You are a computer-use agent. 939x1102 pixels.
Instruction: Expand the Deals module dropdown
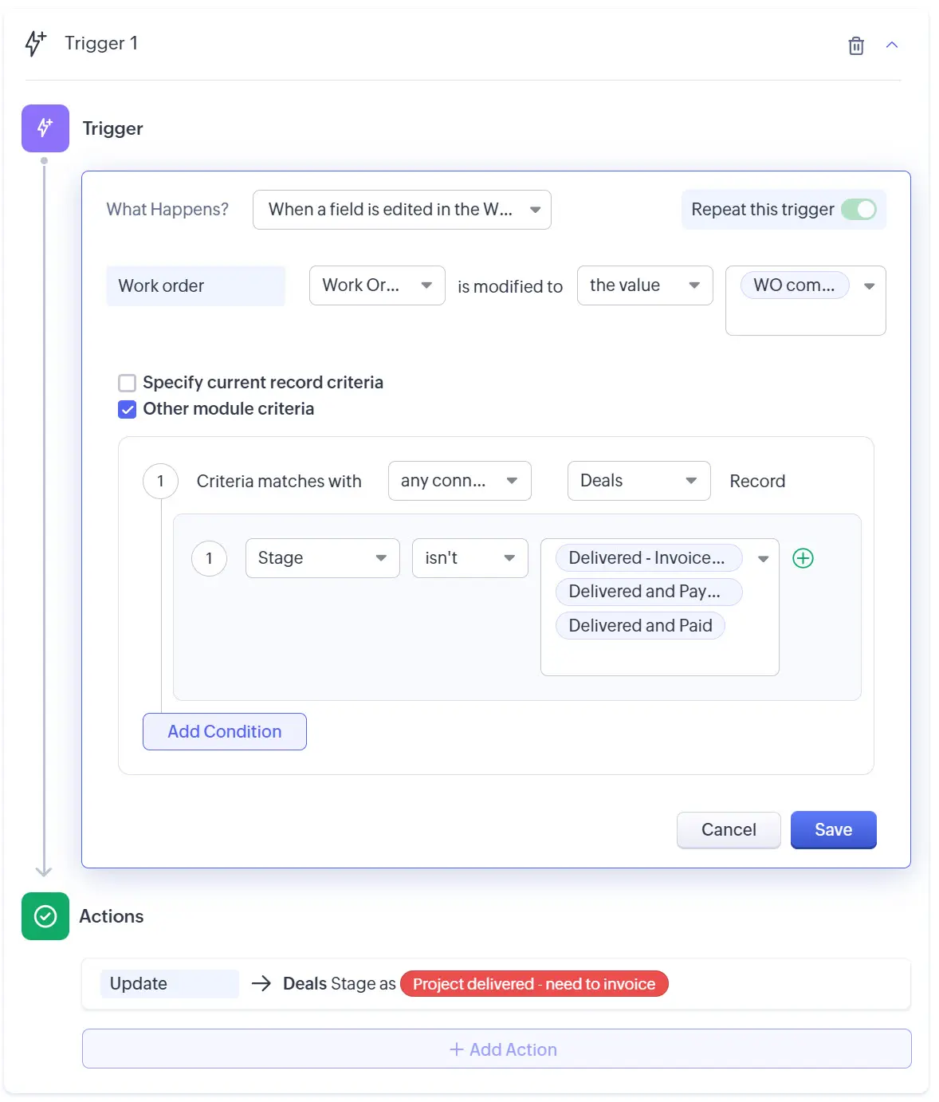click(x=638, y=481)
